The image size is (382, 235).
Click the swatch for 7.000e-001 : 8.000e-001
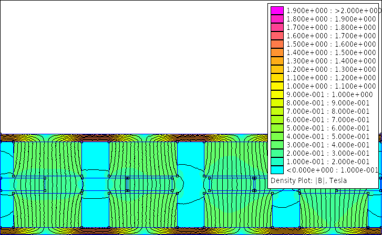[277, 111]
